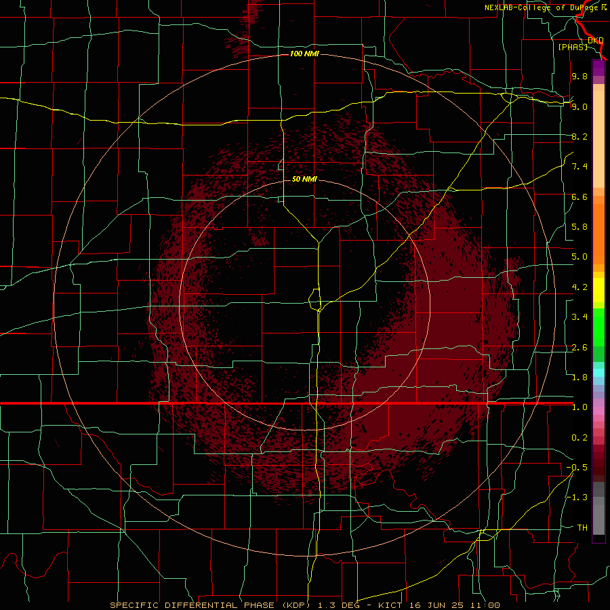Screen dimensions: 610x610
Task: Select the light peach color scale segment
Action: (x=598, y=140)
